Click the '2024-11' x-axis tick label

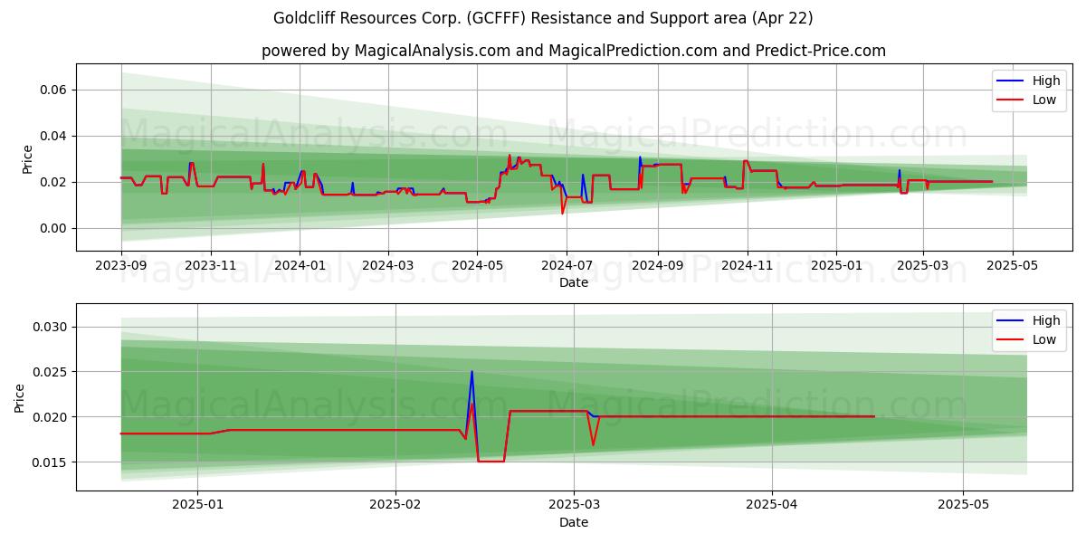[x=747, y=266]
